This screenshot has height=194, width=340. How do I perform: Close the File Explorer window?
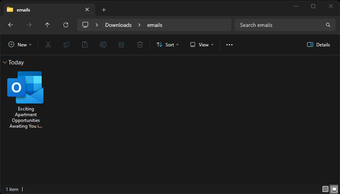[331, 6]
